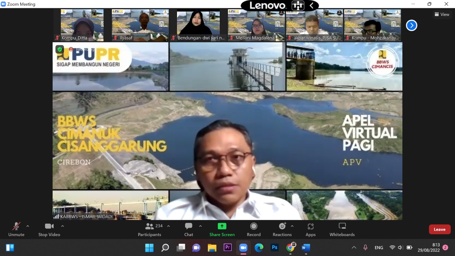The width and height of the screenshot is (455, 256).
Task: Select Meilani Magdalena video thumbnail
Action: coord(256,25)
